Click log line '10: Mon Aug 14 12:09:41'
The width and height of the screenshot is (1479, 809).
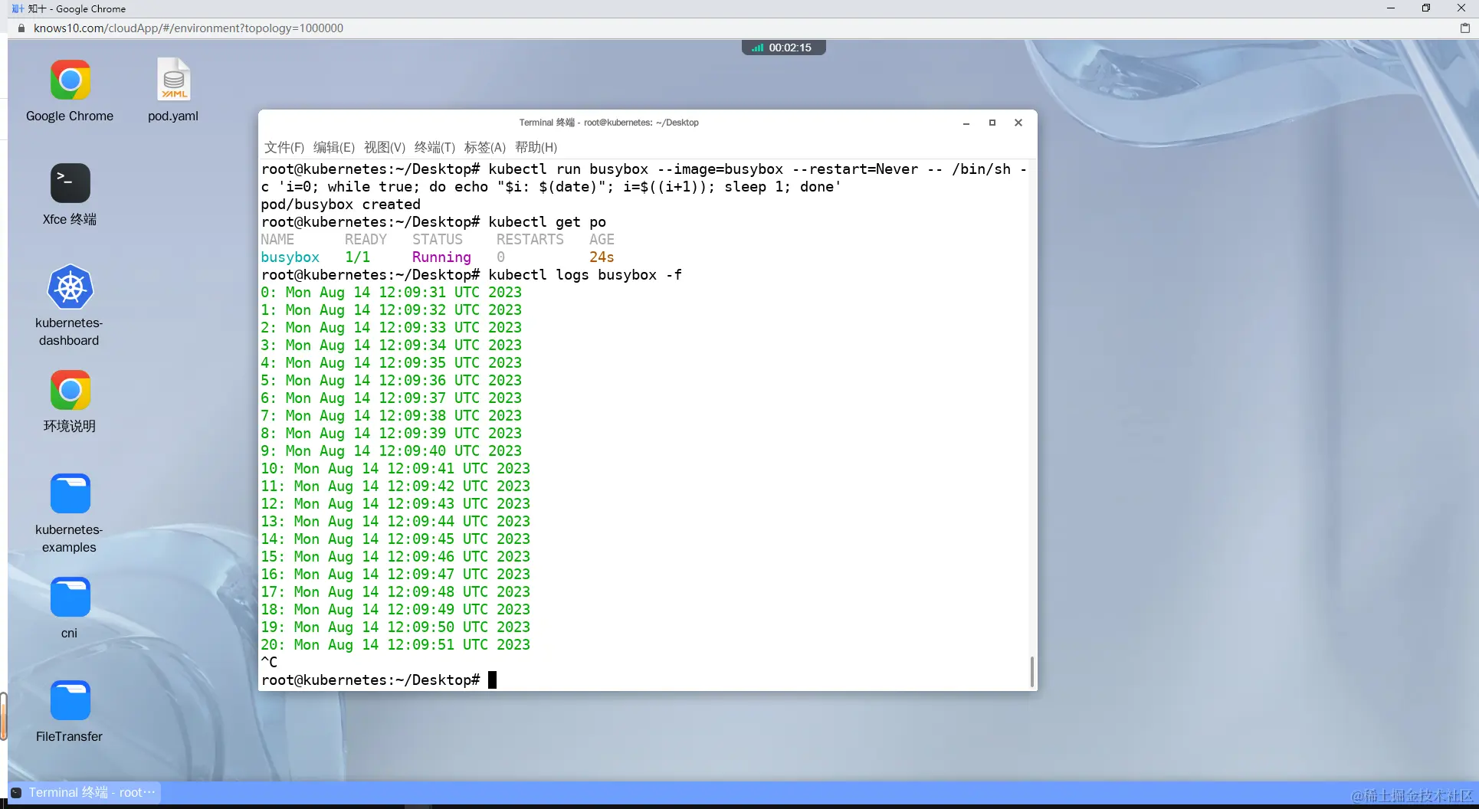click(395, 469)
